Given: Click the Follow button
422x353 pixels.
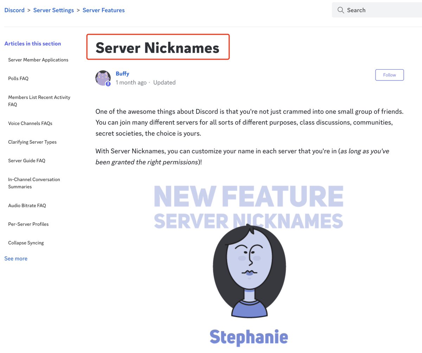Looking at the screenshot, I should 390,75.
